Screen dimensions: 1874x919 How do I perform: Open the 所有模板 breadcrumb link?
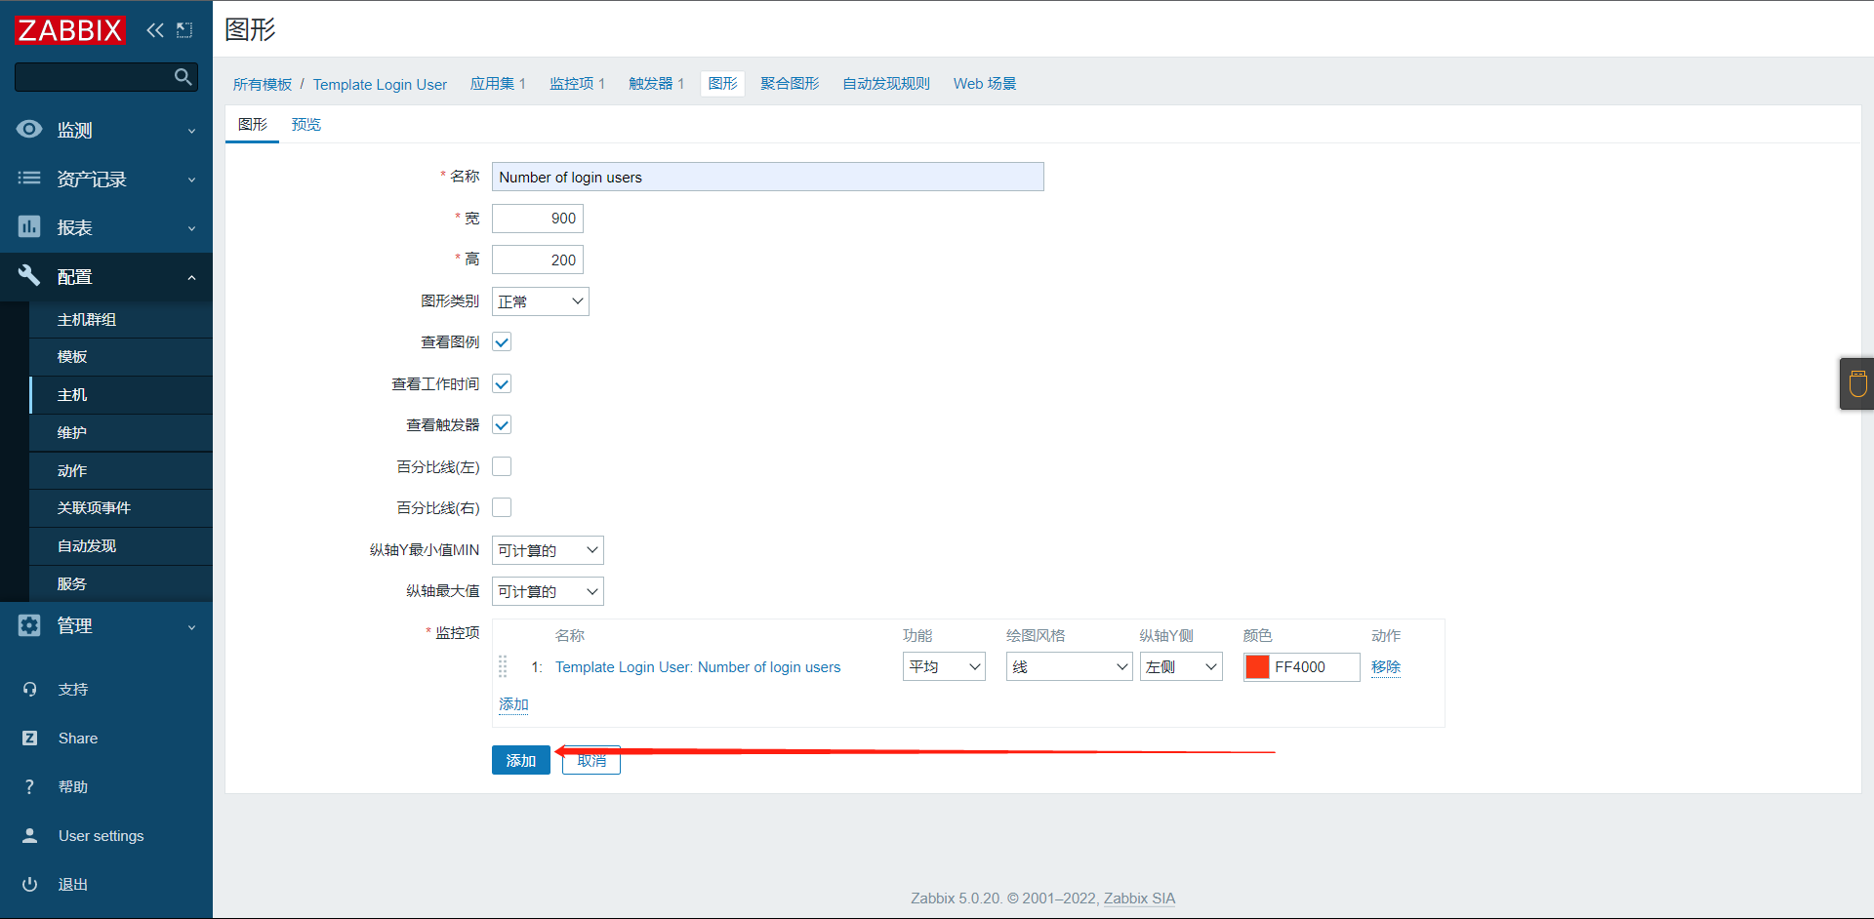[x=263, y=84]
